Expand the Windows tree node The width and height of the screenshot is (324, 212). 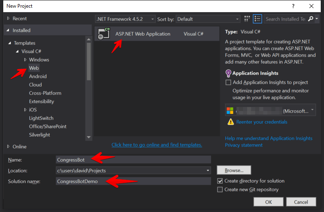click(x=25, y=60)
